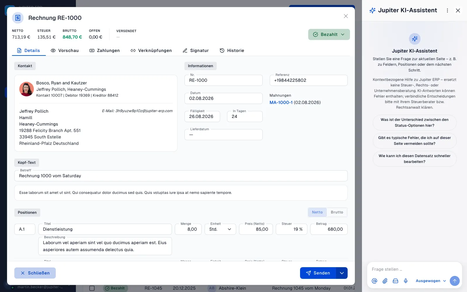Click the Frage stellen input field
This screenshot has height=292, width=467.
[414, 269]
